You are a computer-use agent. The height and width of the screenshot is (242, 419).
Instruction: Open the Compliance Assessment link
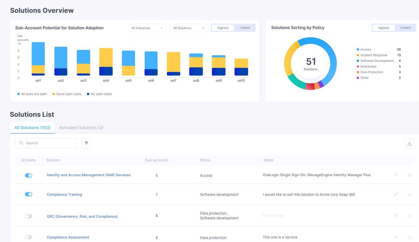[68, 237]
